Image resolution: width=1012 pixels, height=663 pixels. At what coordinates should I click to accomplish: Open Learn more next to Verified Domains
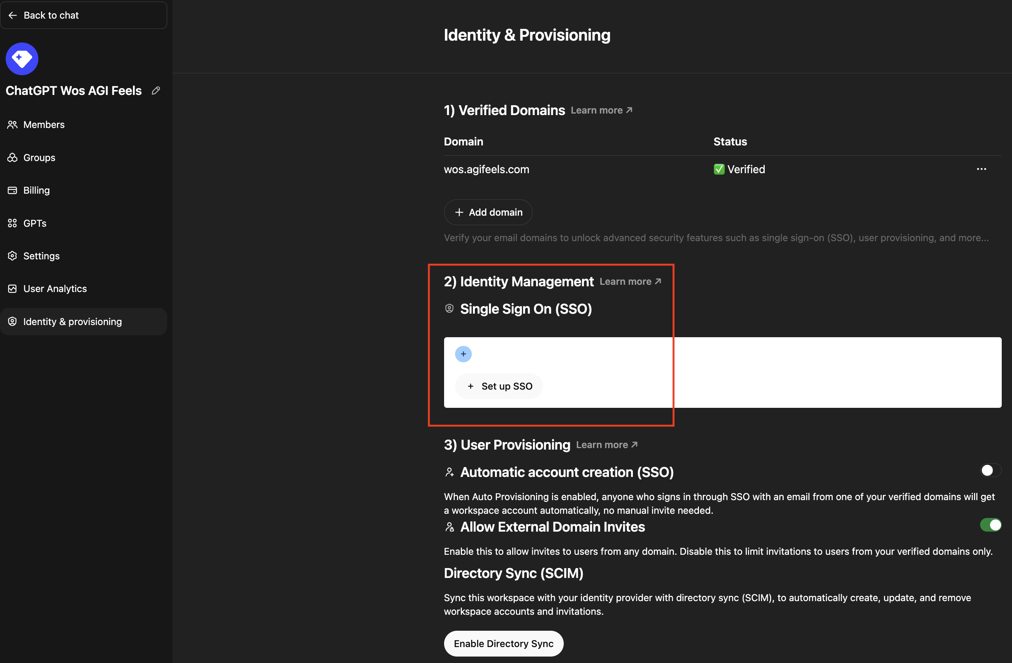click(x=601, y=110)
